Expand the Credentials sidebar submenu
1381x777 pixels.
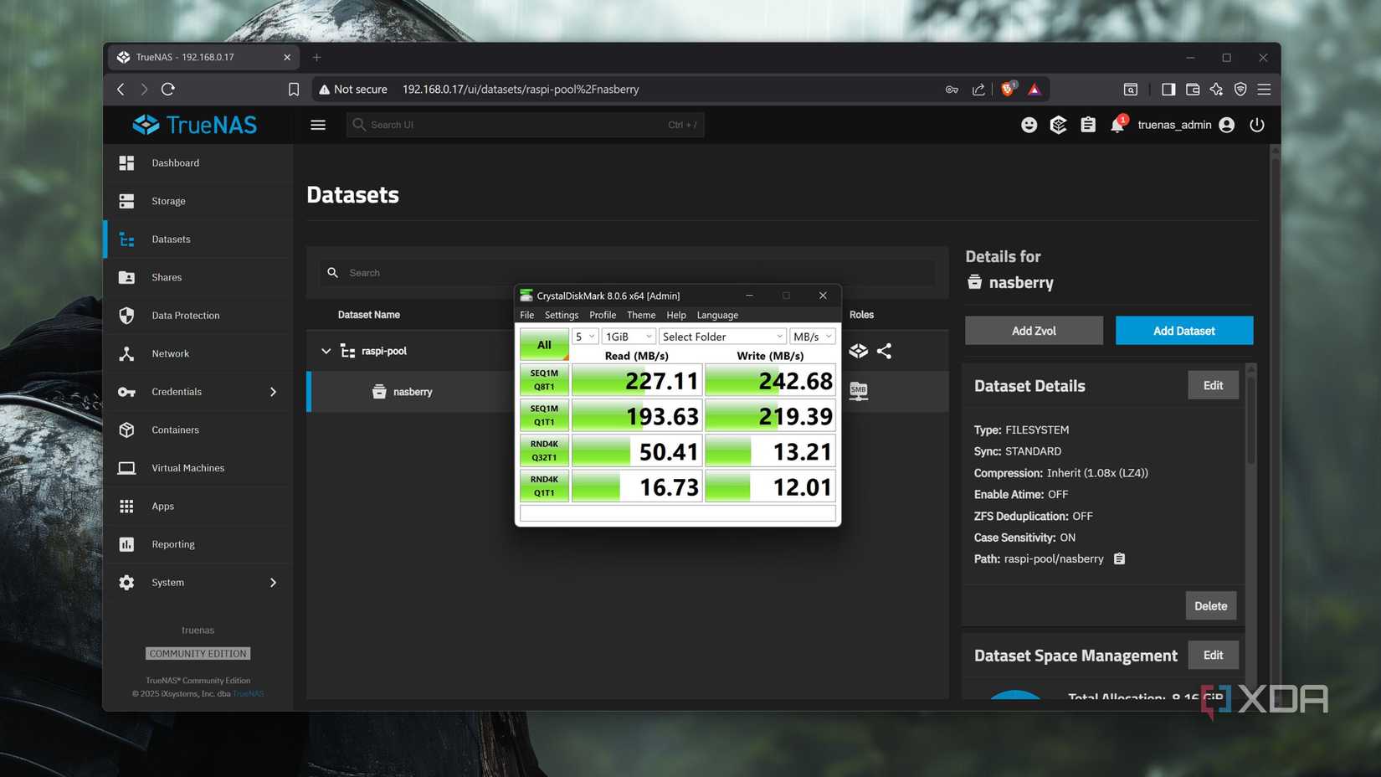point(273,392)
